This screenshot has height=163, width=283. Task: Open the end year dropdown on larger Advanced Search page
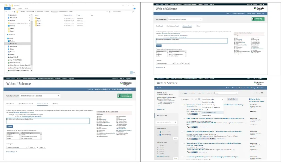click(42, 147)
